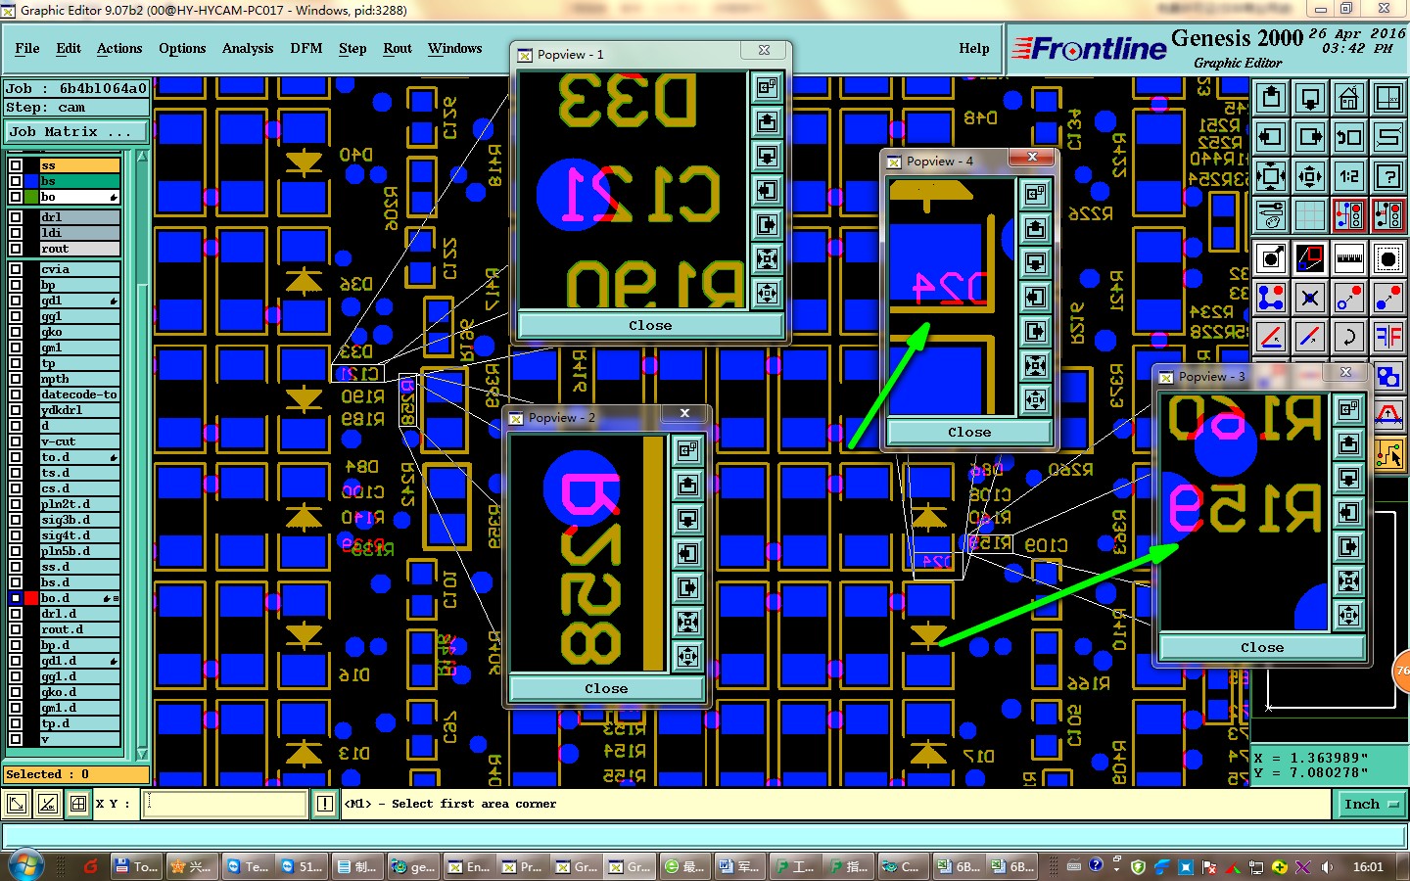
Task: Toggle the tp.d layer checkbox
Action: click(x=16, y=723)
